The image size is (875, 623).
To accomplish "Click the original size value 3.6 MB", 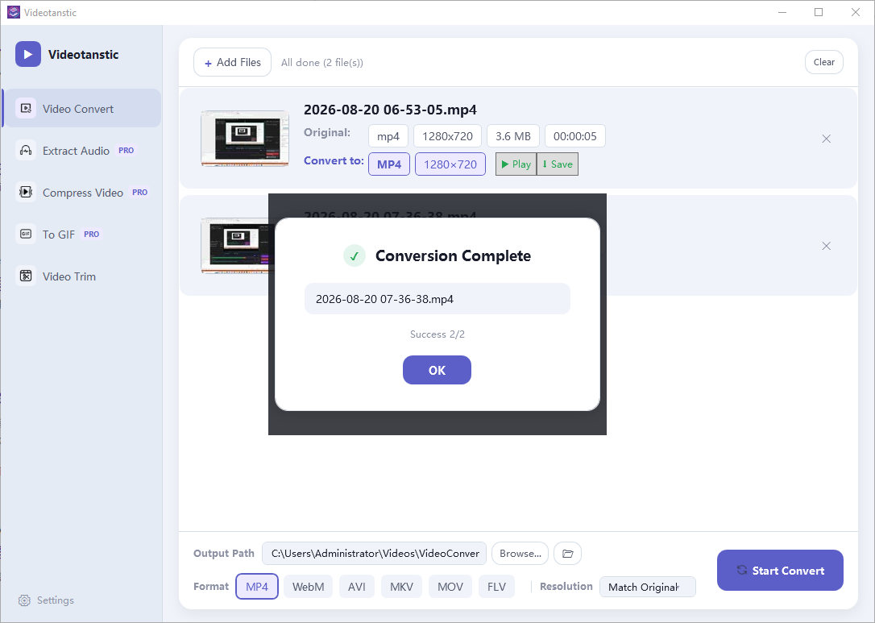I will 513,135.
